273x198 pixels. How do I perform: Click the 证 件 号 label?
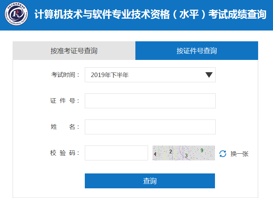(x=65, y=101)
